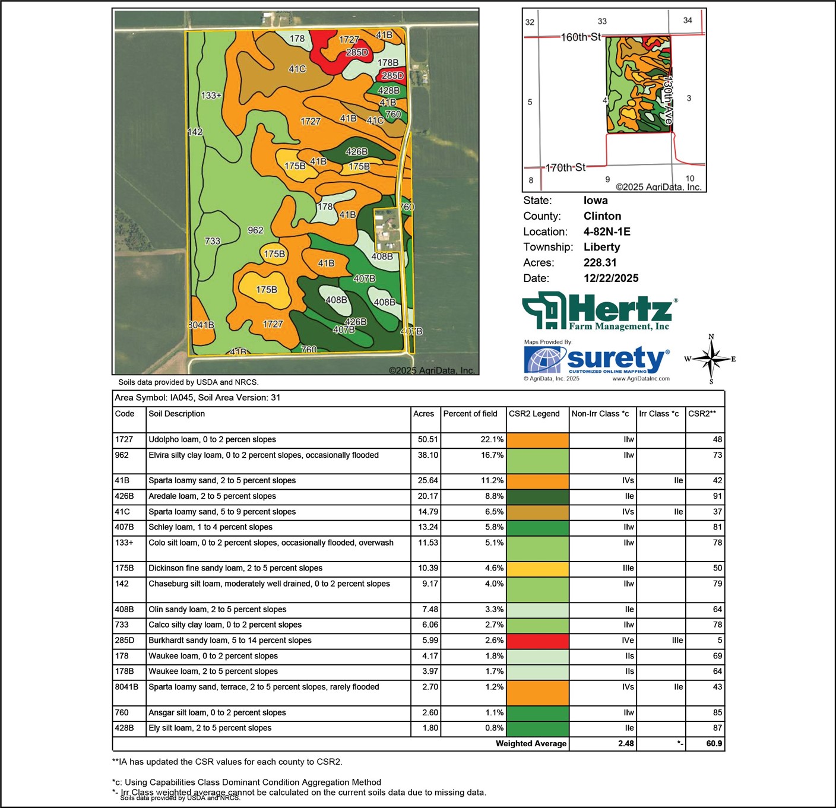Click the 142 soil label on the map
This screenshot has height=808, width=836.
click(195, 132)
